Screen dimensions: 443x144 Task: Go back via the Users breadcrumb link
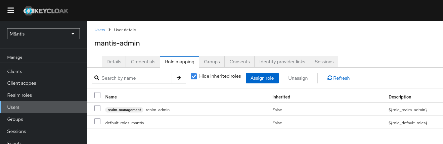tap(100, 30)
